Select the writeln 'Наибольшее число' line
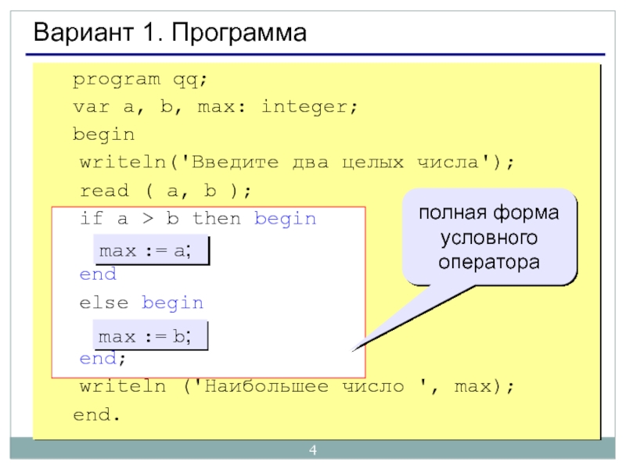626x469 pixels. (x=297, y=387)
